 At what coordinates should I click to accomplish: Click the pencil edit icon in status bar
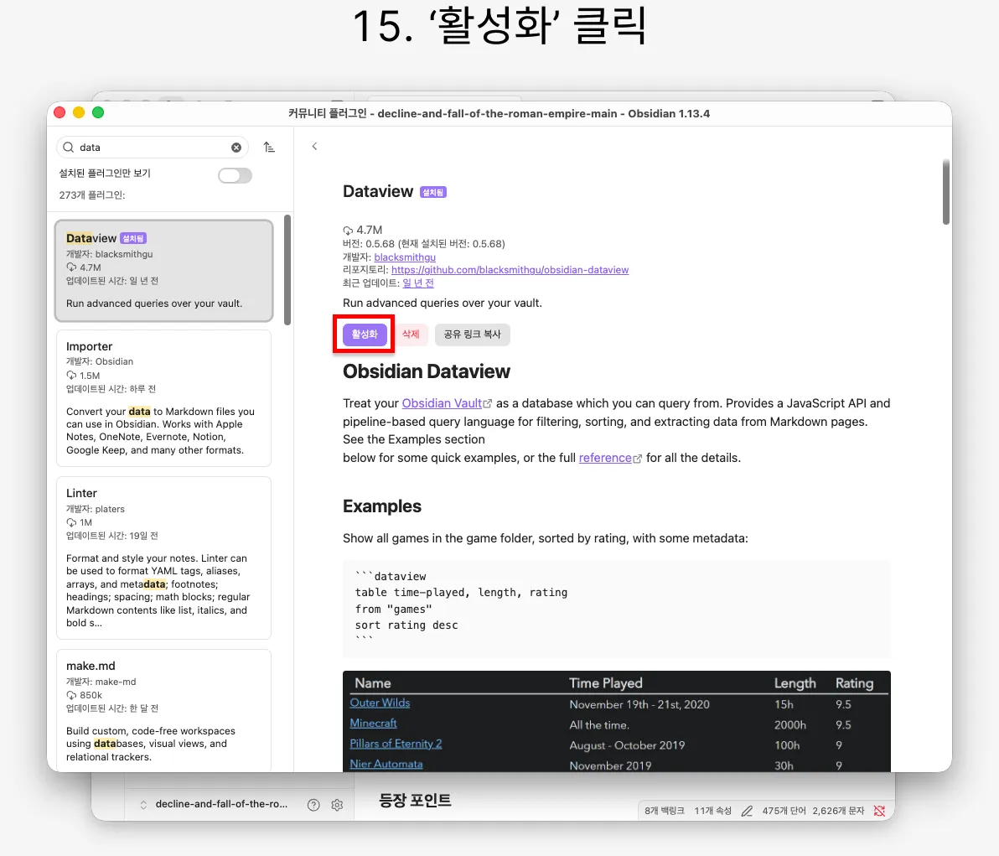747,811
